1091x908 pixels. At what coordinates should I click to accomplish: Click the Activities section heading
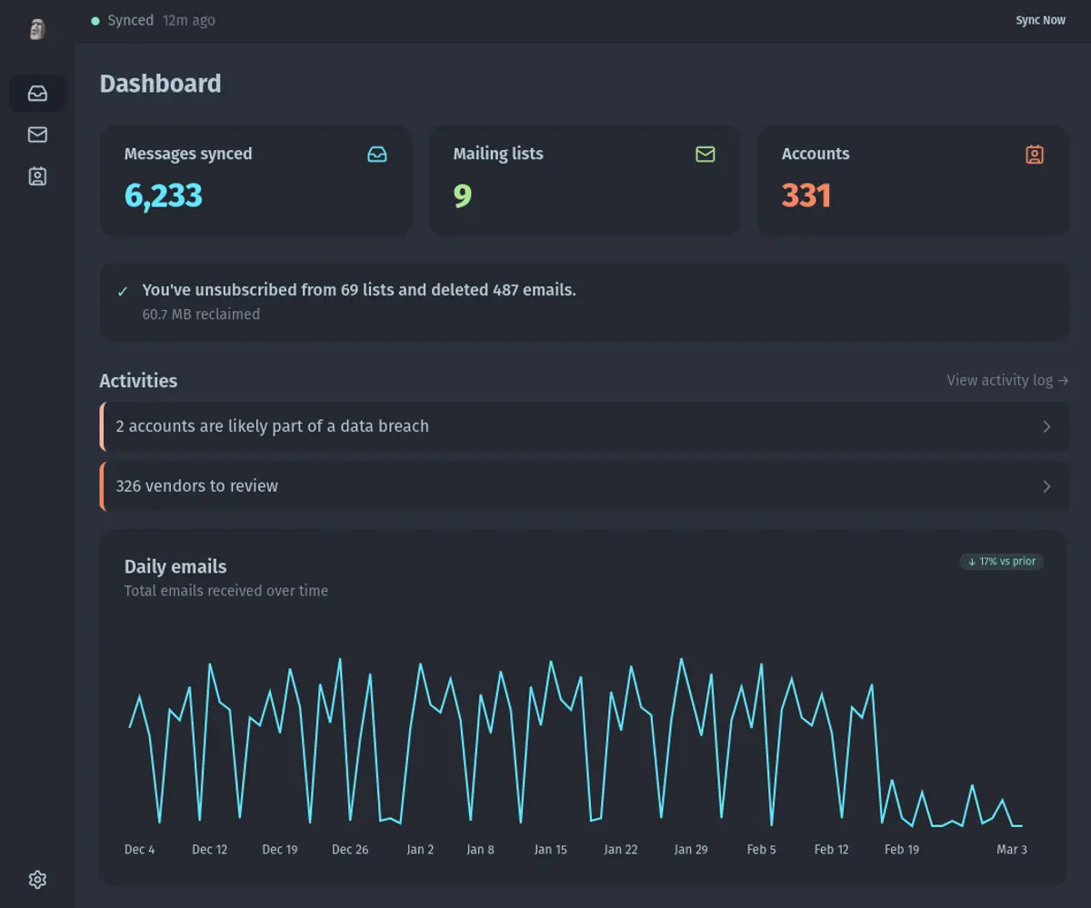(138, 381)
